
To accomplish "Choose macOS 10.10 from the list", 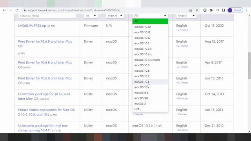I will 150,27.
